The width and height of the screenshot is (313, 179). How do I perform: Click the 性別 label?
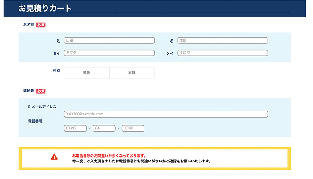point(56,71)
